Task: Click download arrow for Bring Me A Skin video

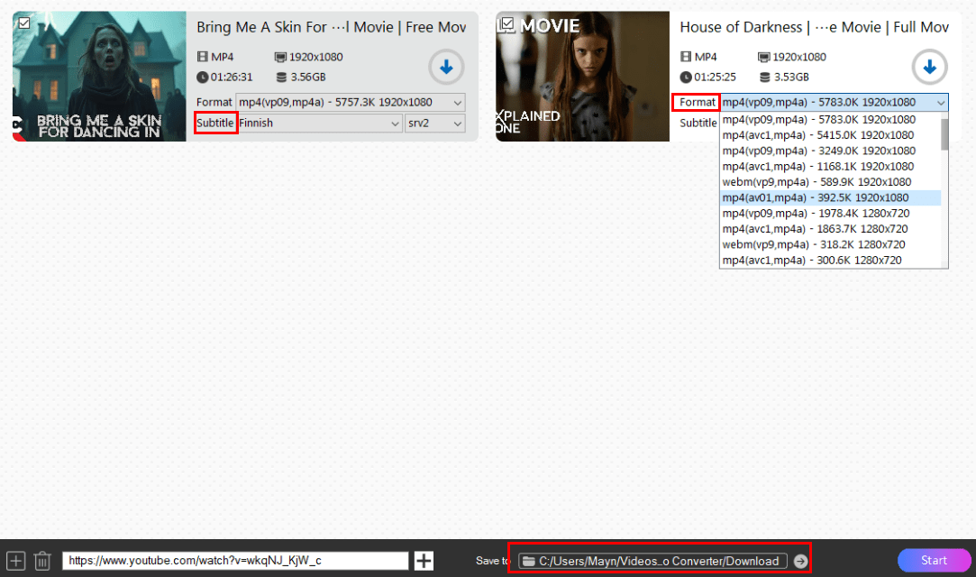Action: pyautogui.click(x=445, y=67)
